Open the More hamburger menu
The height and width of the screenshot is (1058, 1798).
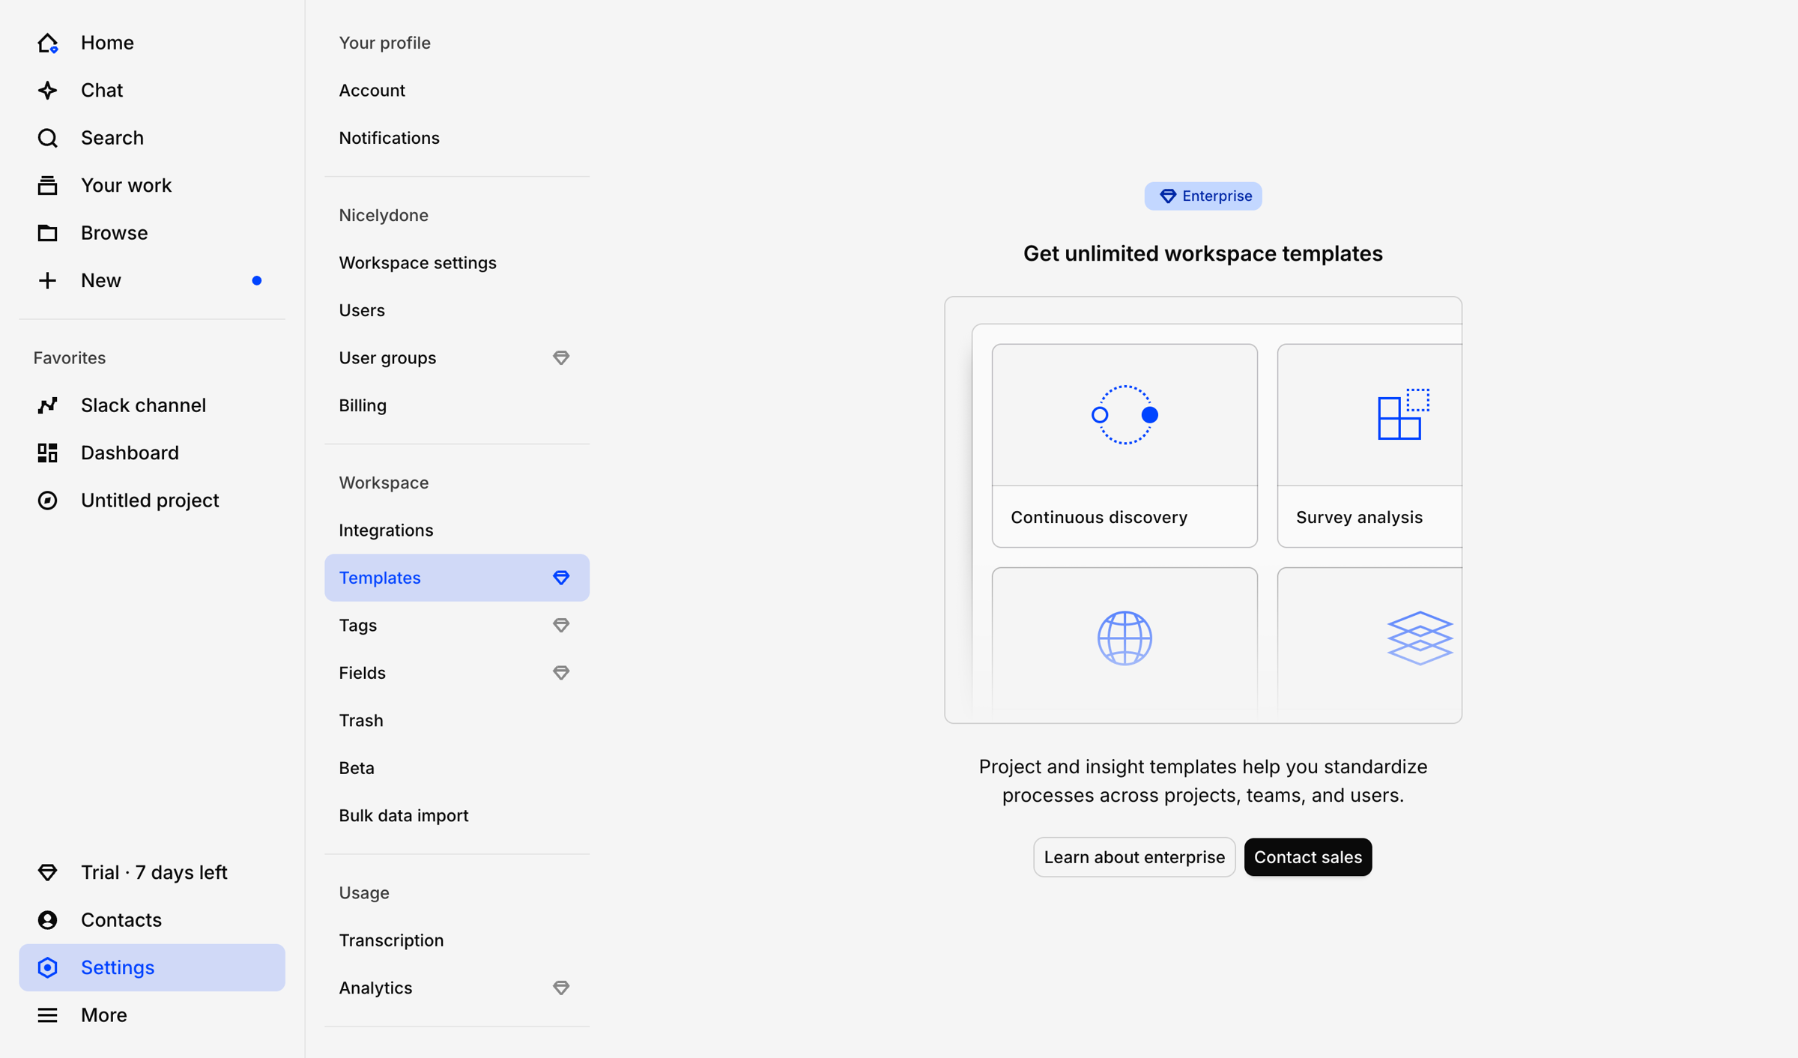[x=48, y=1015]
